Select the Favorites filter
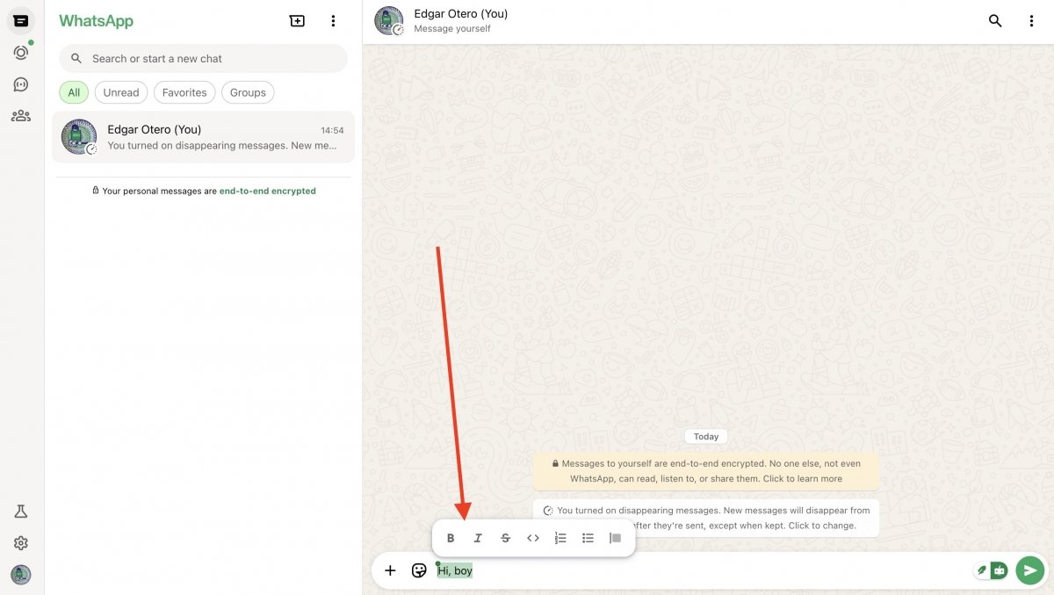1054x595 pixels. [184, 92]
